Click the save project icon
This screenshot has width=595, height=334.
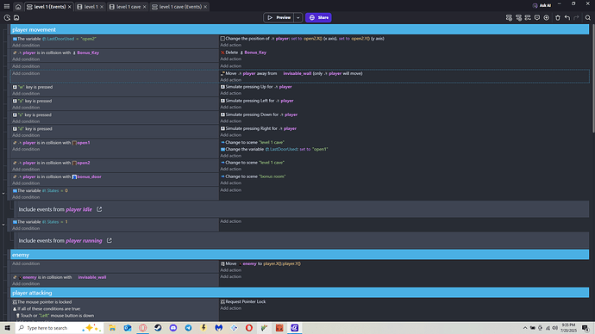point(16,17)
